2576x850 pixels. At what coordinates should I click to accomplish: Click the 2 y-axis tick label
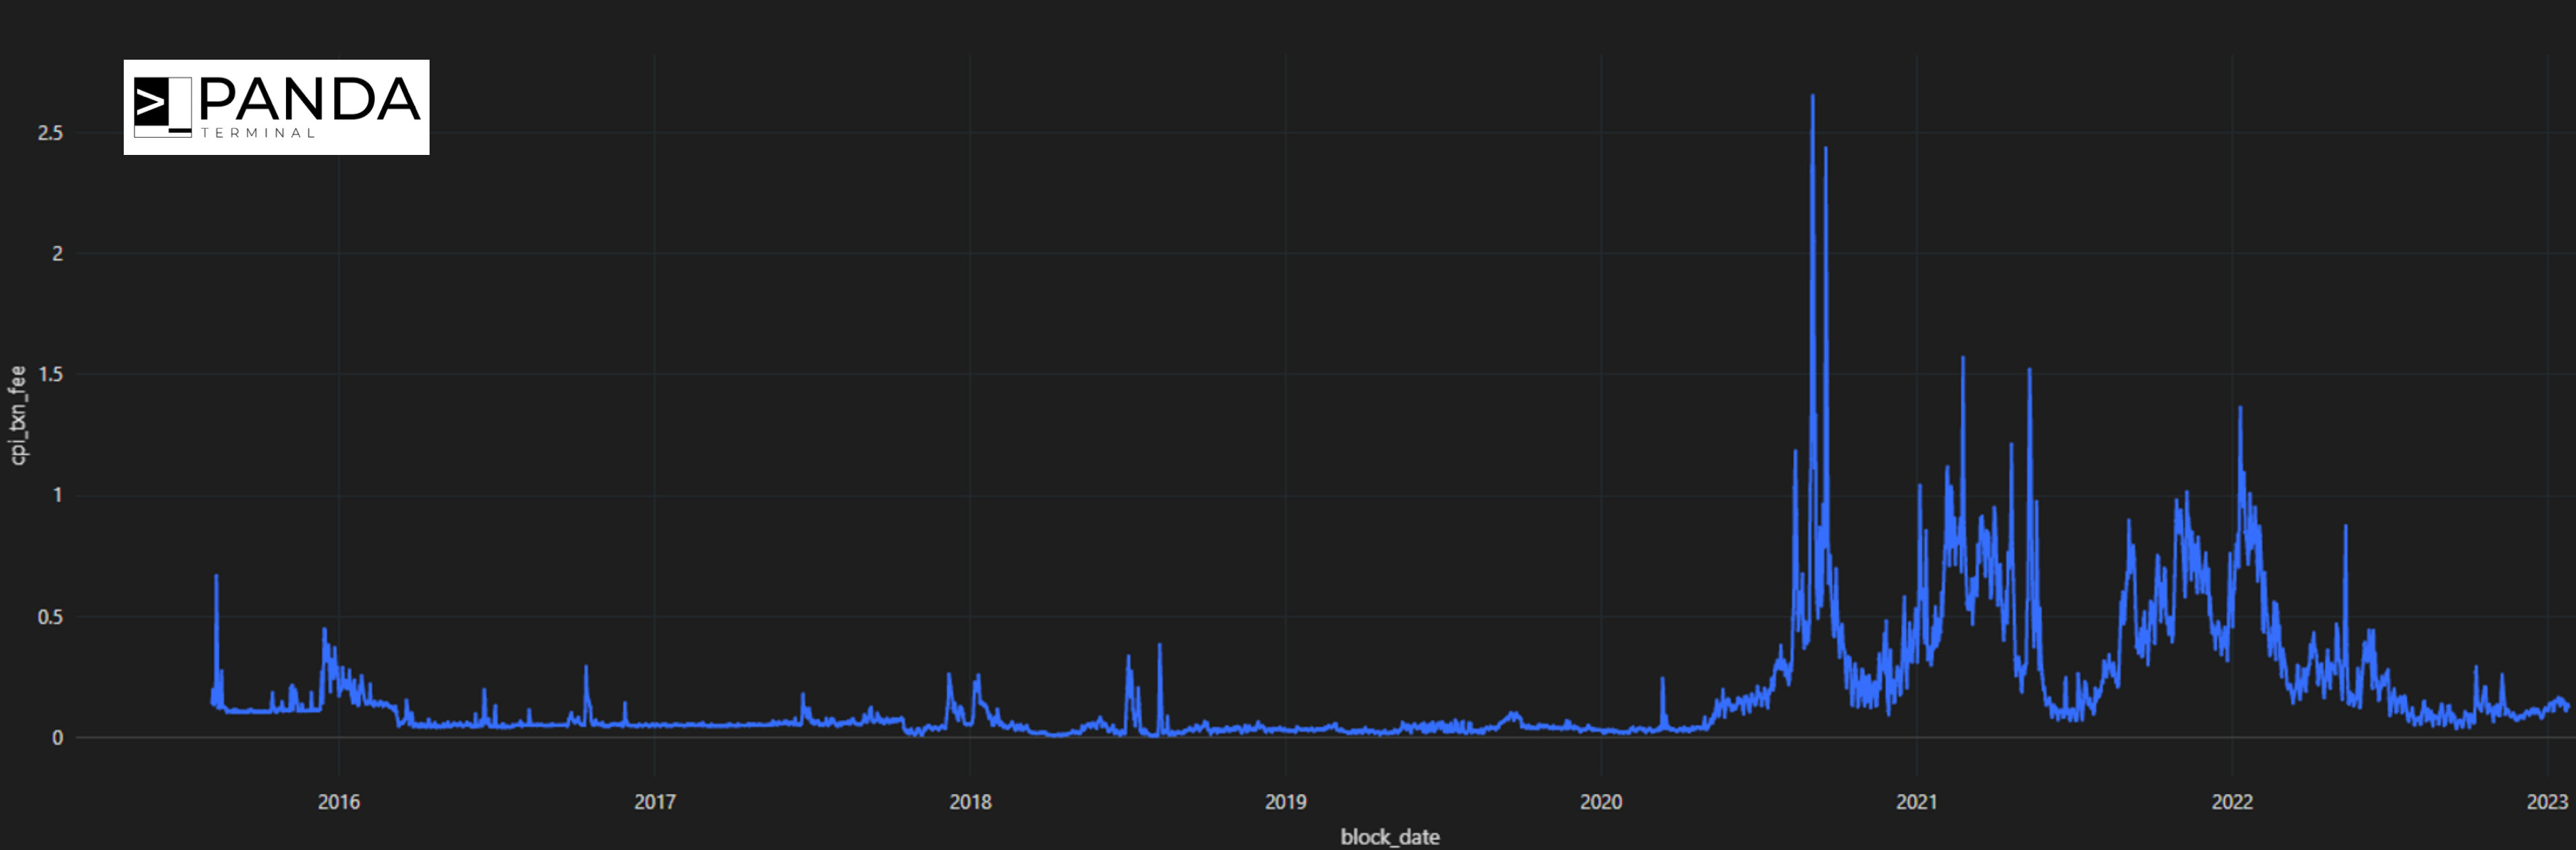pyautogui.click(x=57, y=254)
